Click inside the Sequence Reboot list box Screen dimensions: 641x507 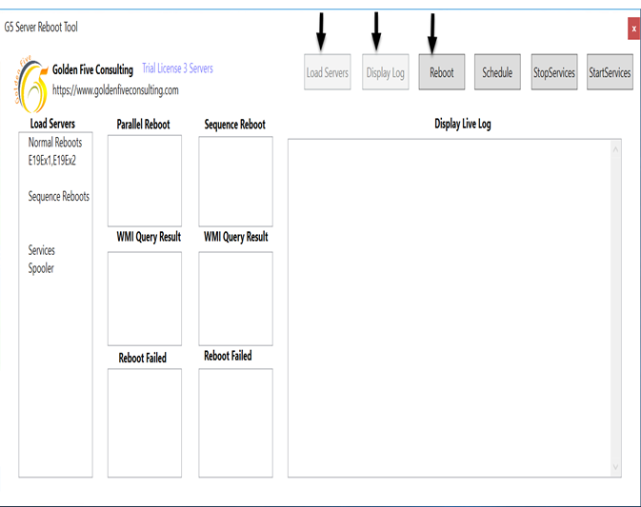(235, 181)
